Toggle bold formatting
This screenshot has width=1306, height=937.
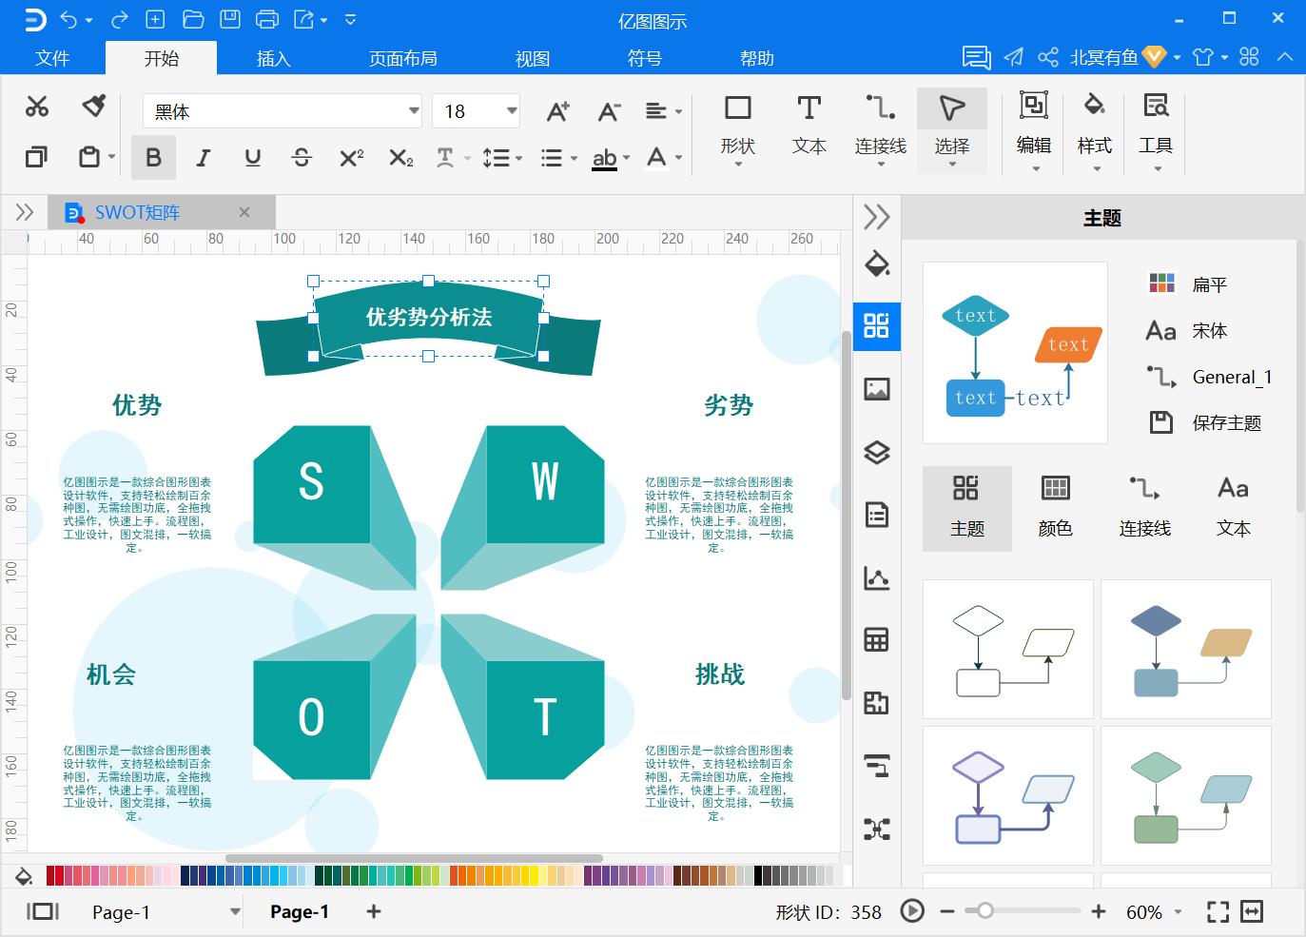(153, 157)
